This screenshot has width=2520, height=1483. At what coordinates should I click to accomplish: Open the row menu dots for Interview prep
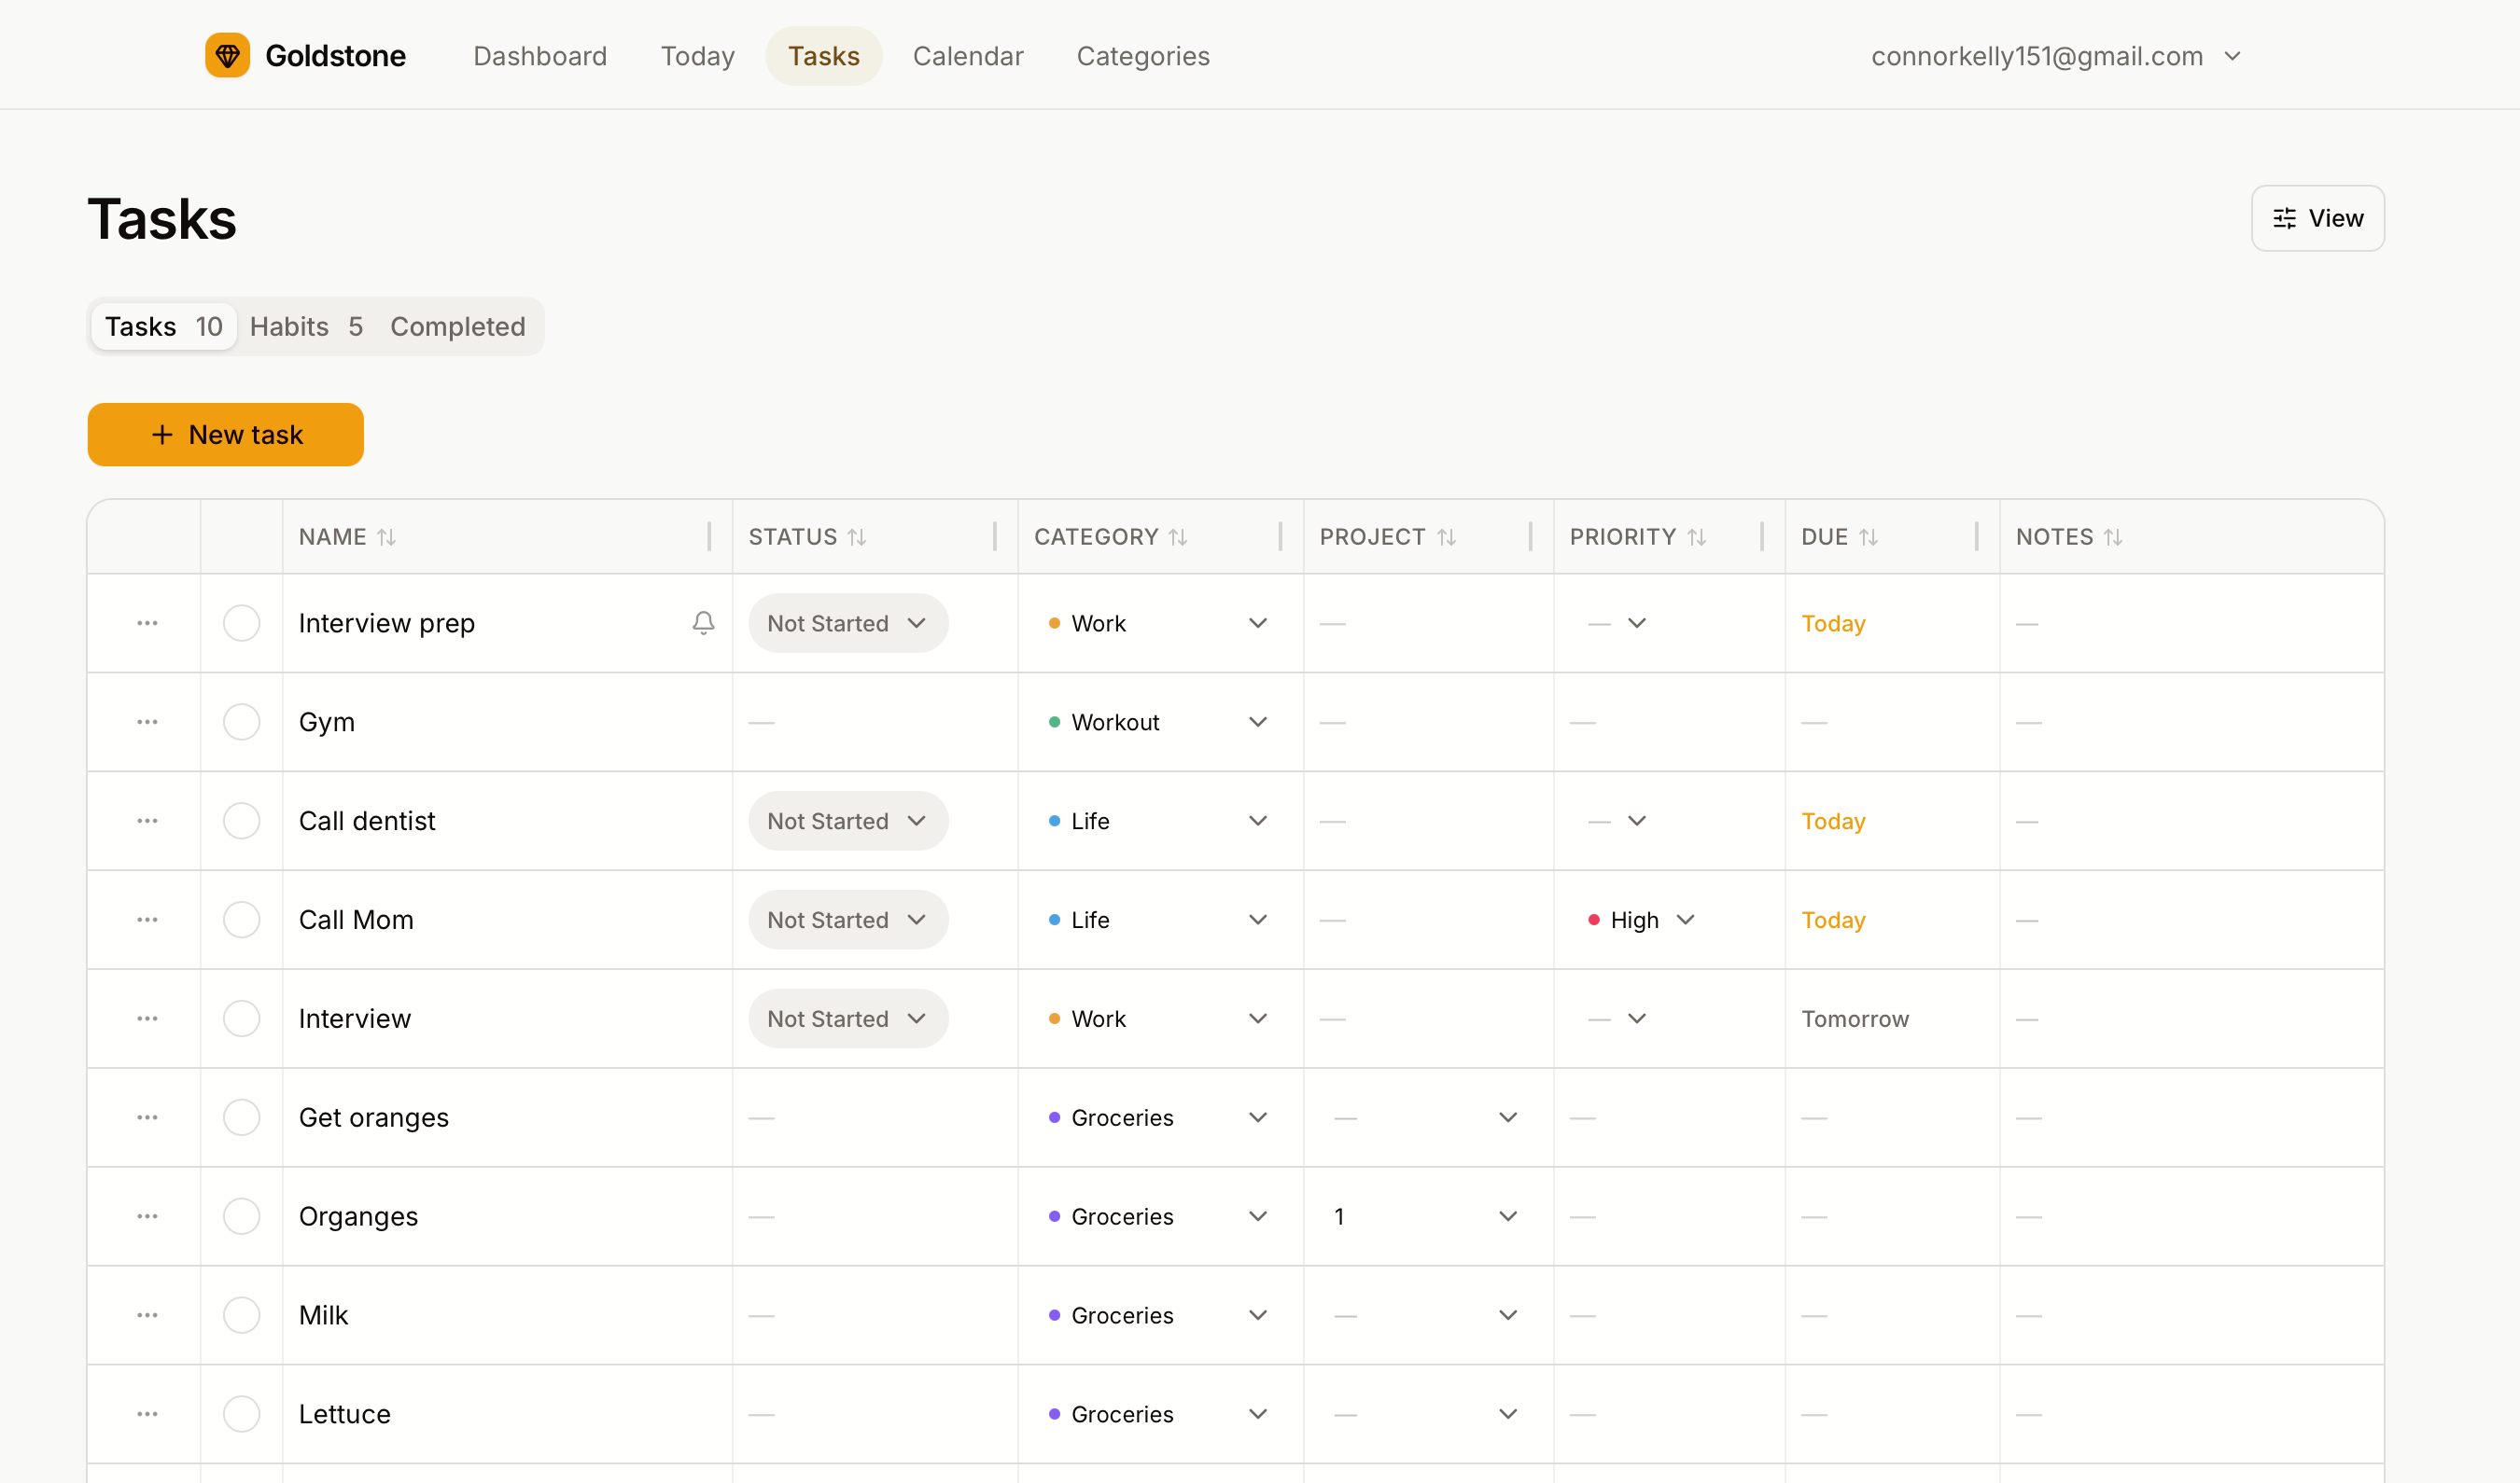click(147, 623)
